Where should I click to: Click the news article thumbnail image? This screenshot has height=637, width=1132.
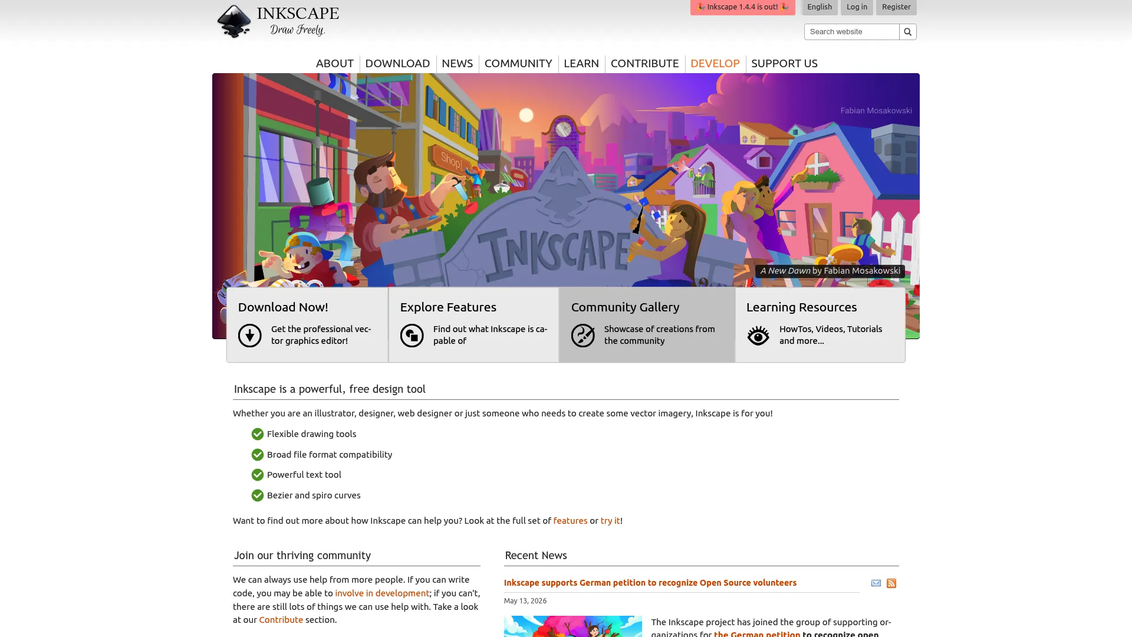click(x=572, y=626)
